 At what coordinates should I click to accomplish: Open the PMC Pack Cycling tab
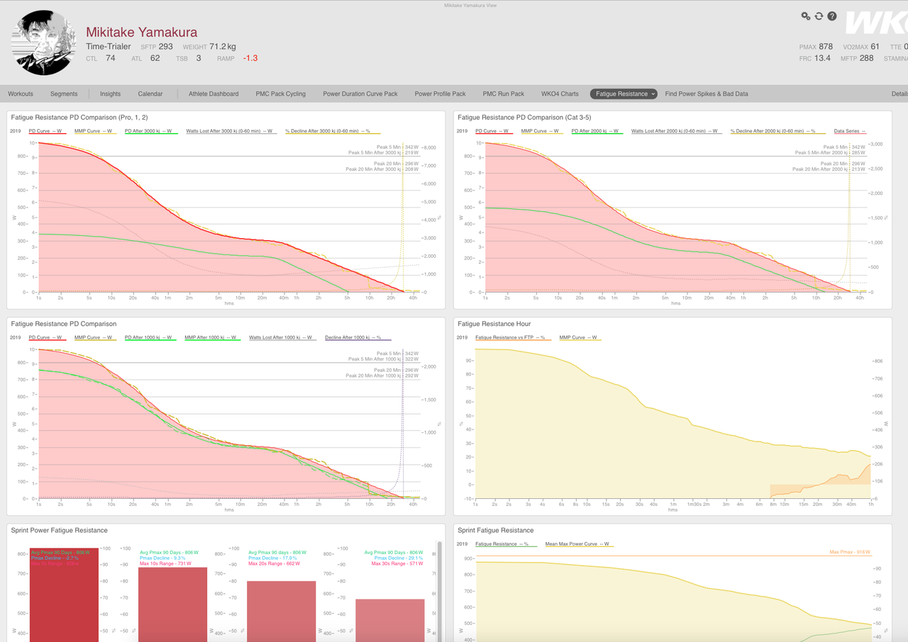281,94
